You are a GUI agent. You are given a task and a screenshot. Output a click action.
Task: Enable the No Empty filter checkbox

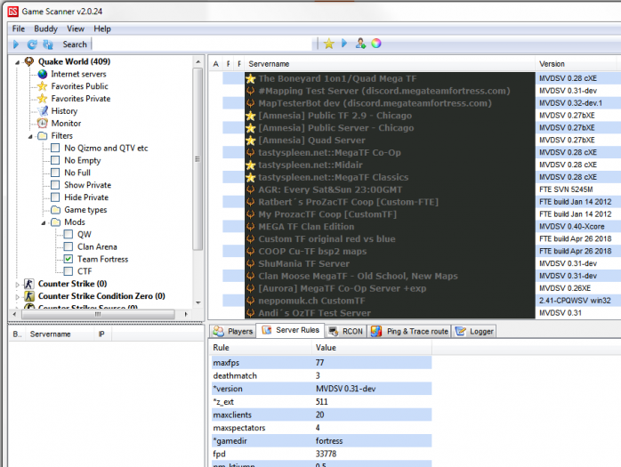(x=56, y=160)
